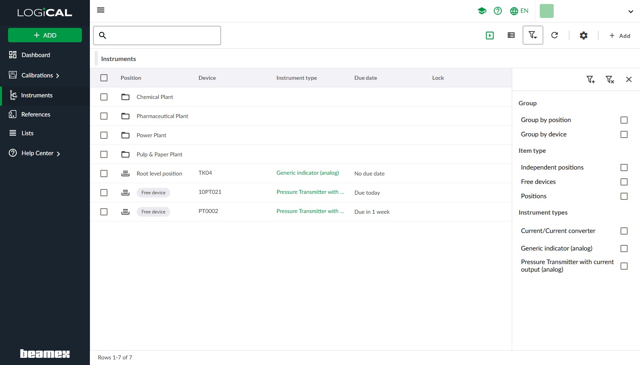Viewport: 640px width, 365px height.
Task: Click the help question mark icon in header
Action: [x=497, y=11]
